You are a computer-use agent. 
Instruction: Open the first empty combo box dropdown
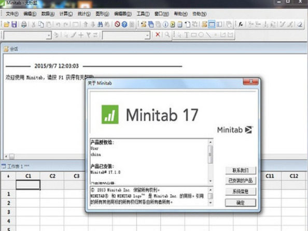coord(49,36)
